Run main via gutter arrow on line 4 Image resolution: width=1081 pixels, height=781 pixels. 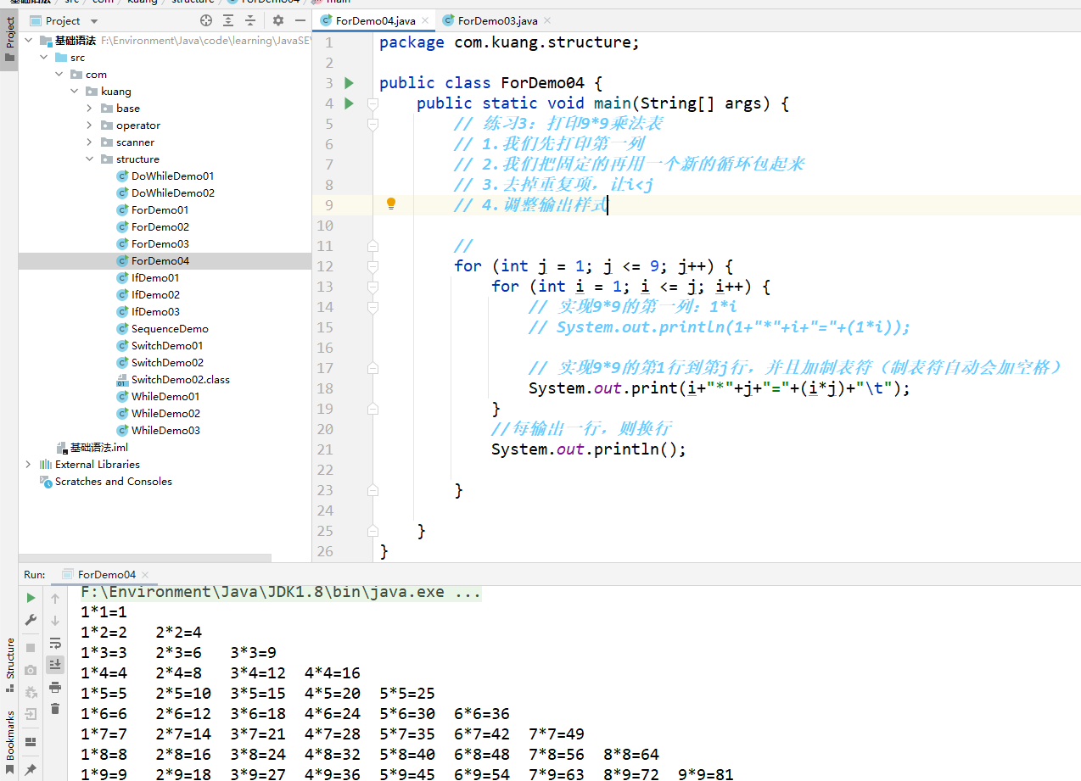pos(349,103)
